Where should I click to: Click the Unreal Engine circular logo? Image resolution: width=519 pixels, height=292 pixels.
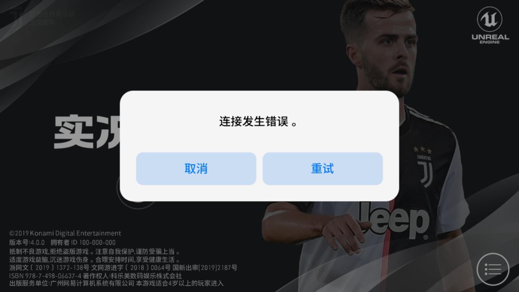[490, 19]
